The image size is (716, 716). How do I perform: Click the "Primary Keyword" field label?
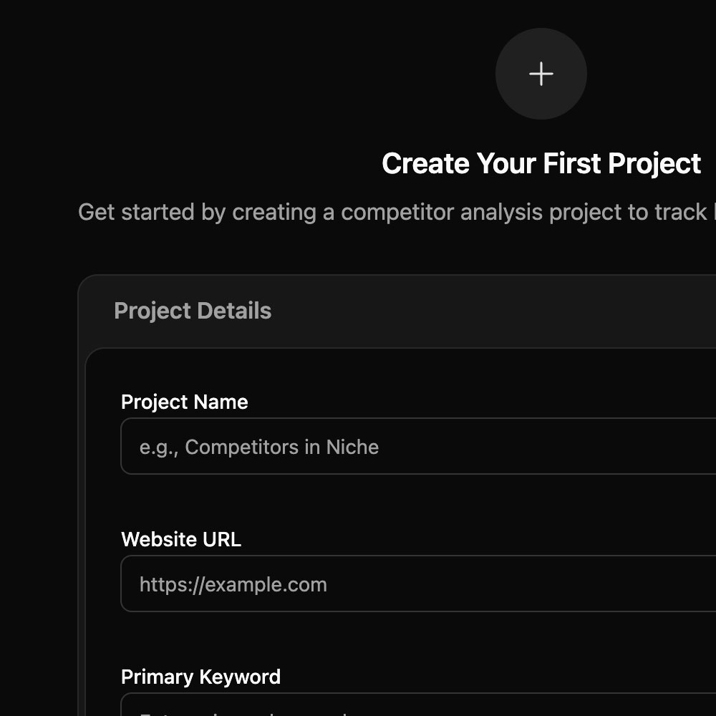(200, 677)
